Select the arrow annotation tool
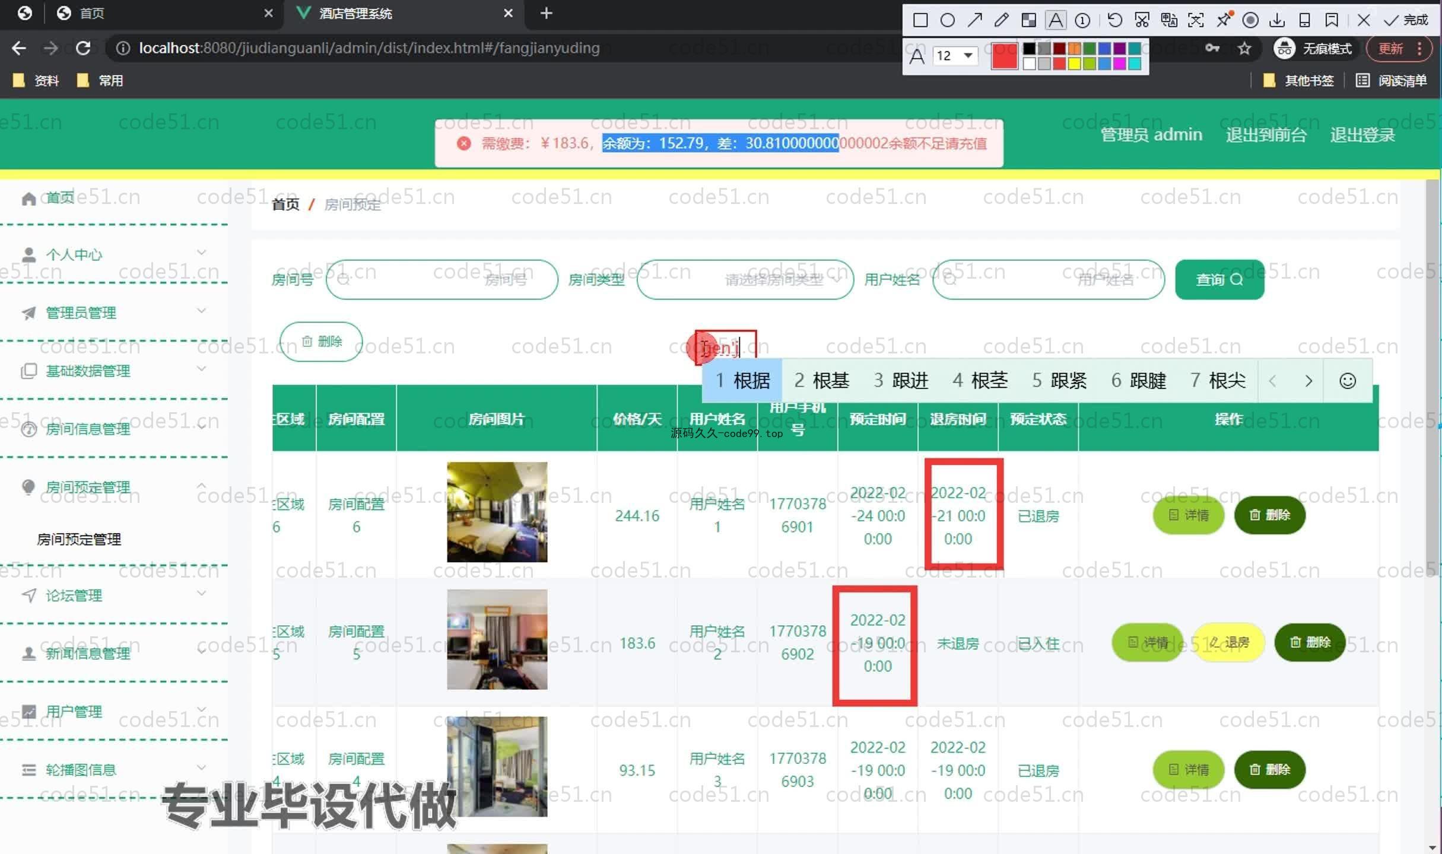 coord(974,20)
